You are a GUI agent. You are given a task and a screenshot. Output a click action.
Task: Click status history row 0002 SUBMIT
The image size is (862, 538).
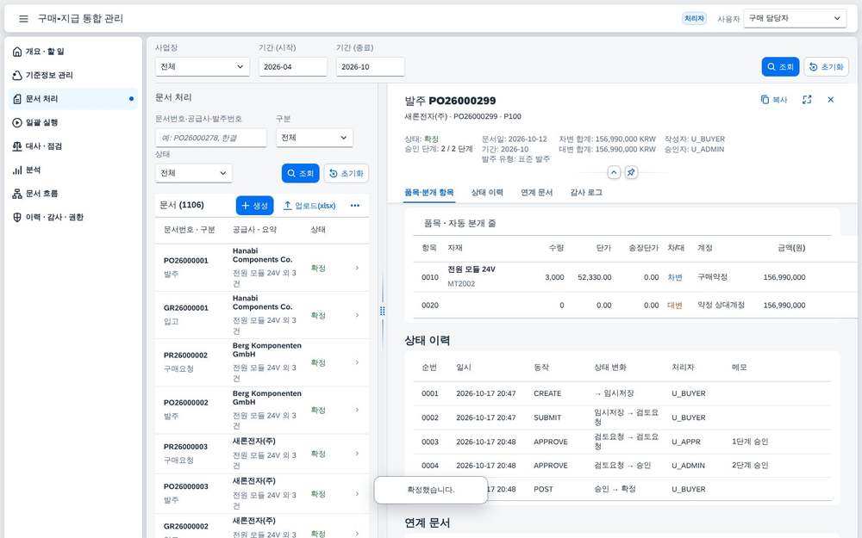coord(622,417)
